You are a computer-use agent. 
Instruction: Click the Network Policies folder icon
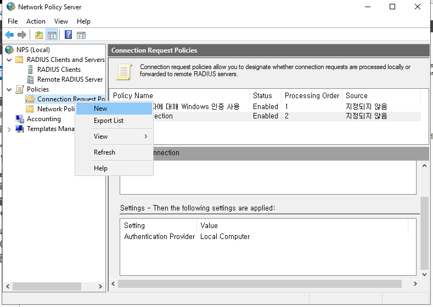click(30, 109)
